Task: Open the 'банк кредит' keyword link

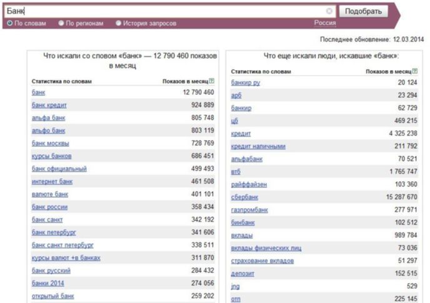Action: [49, 105]
